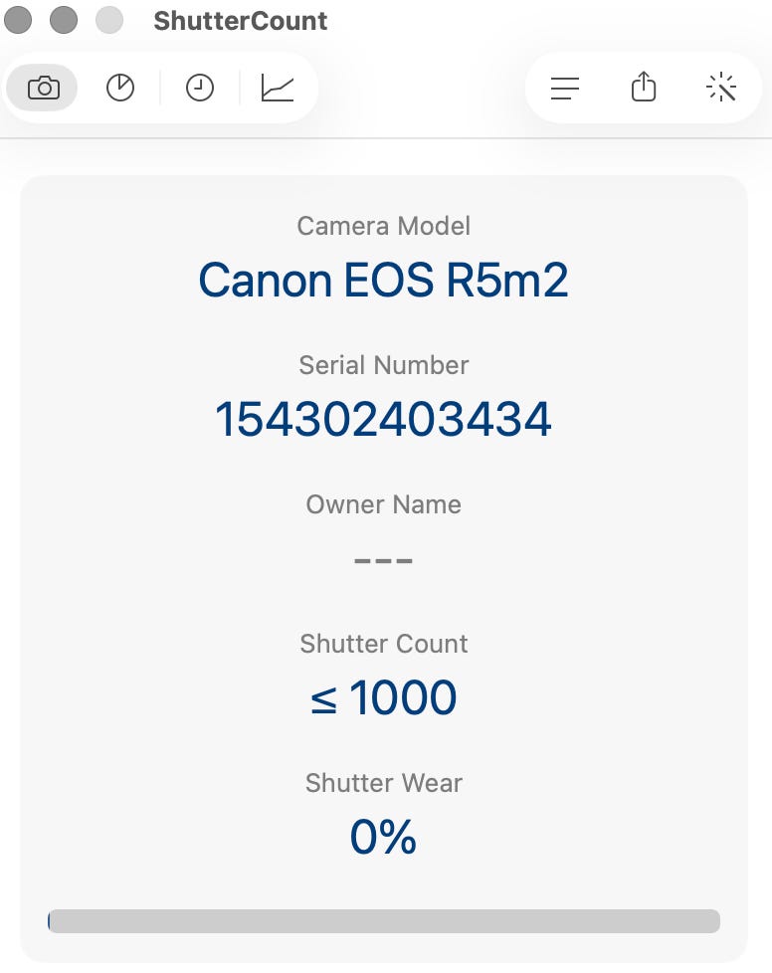Click the share export icon
772x973 pixels.
pyautogui.click(x=644, y=89)
